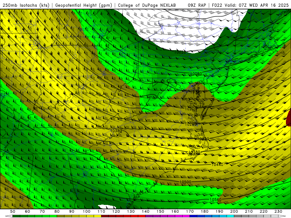Click the 190 knot legend label
Screen dimensions: 291x218
tap(219, 211)
